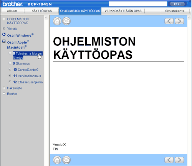
Task: Open 12 Etäasetusohjelma link
Action: pos(28,82)
